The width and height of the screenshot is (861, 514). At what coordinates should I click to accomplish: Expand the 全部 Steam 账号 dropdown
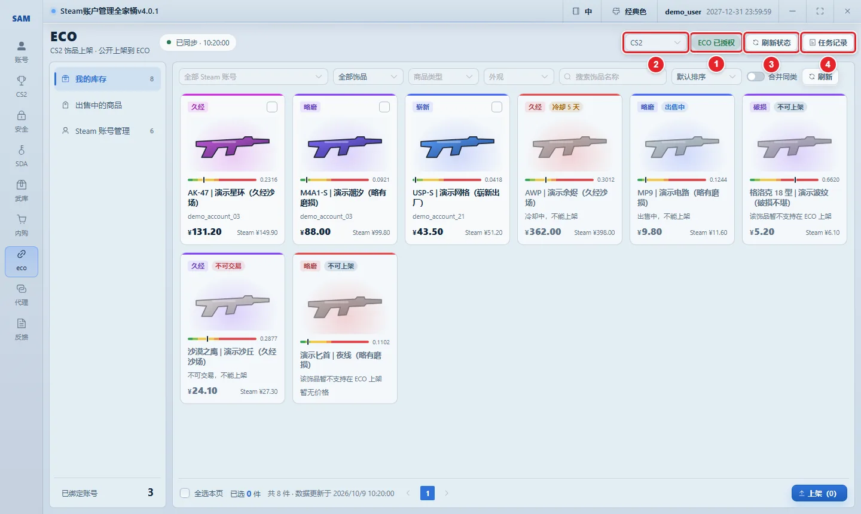pyautogui.click(x=254, y=77)
